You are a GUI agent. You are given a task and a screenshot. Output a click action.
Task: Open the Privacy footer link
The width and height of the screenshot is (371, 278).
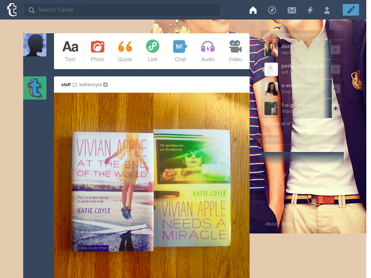(320, 224)
